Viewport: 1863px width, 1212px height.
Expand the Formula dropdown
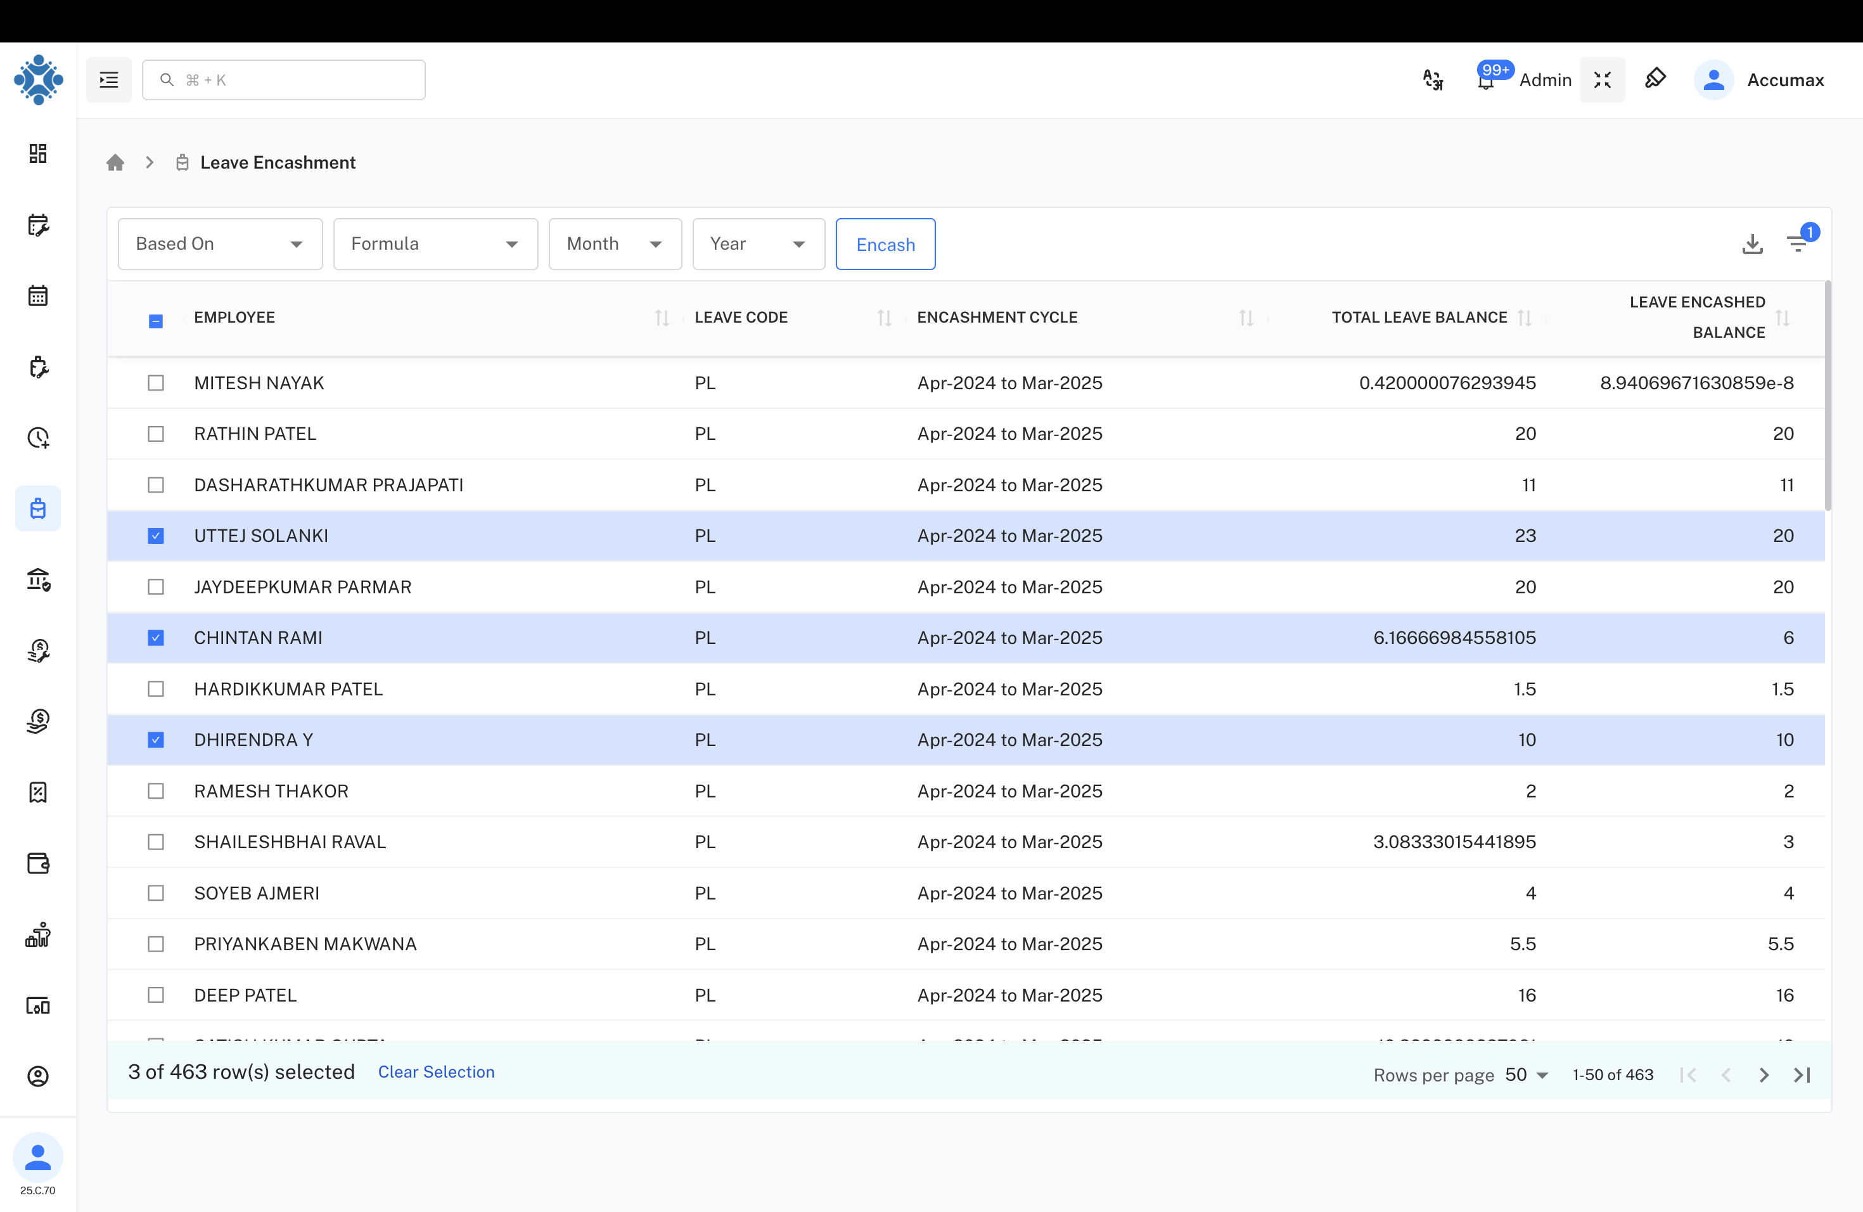pos(435,244)
